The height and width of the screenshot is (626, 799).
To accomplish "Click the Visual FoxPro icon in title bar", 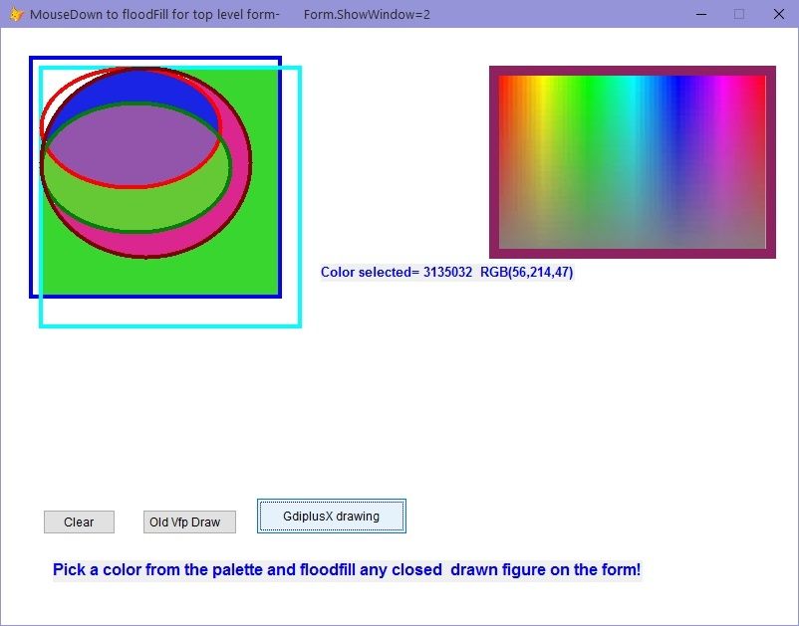I will pyautogui.click(x=15, y=14).
